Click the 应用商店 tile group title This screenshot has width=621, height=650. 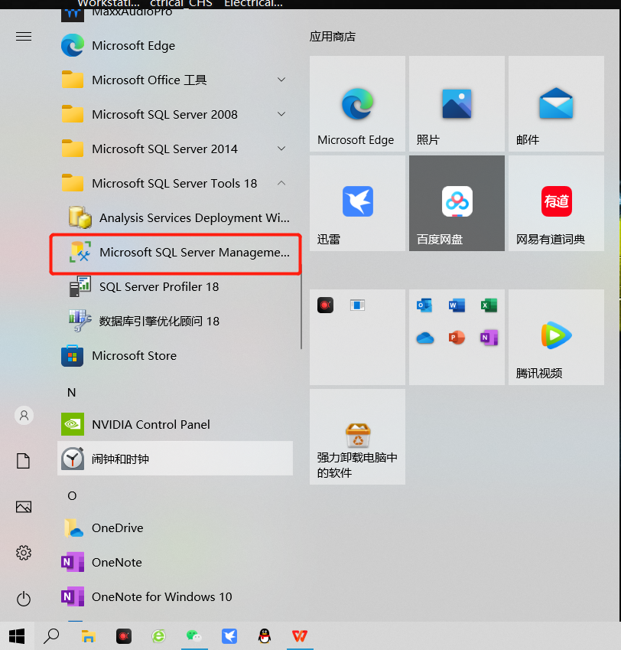point(333,37)
